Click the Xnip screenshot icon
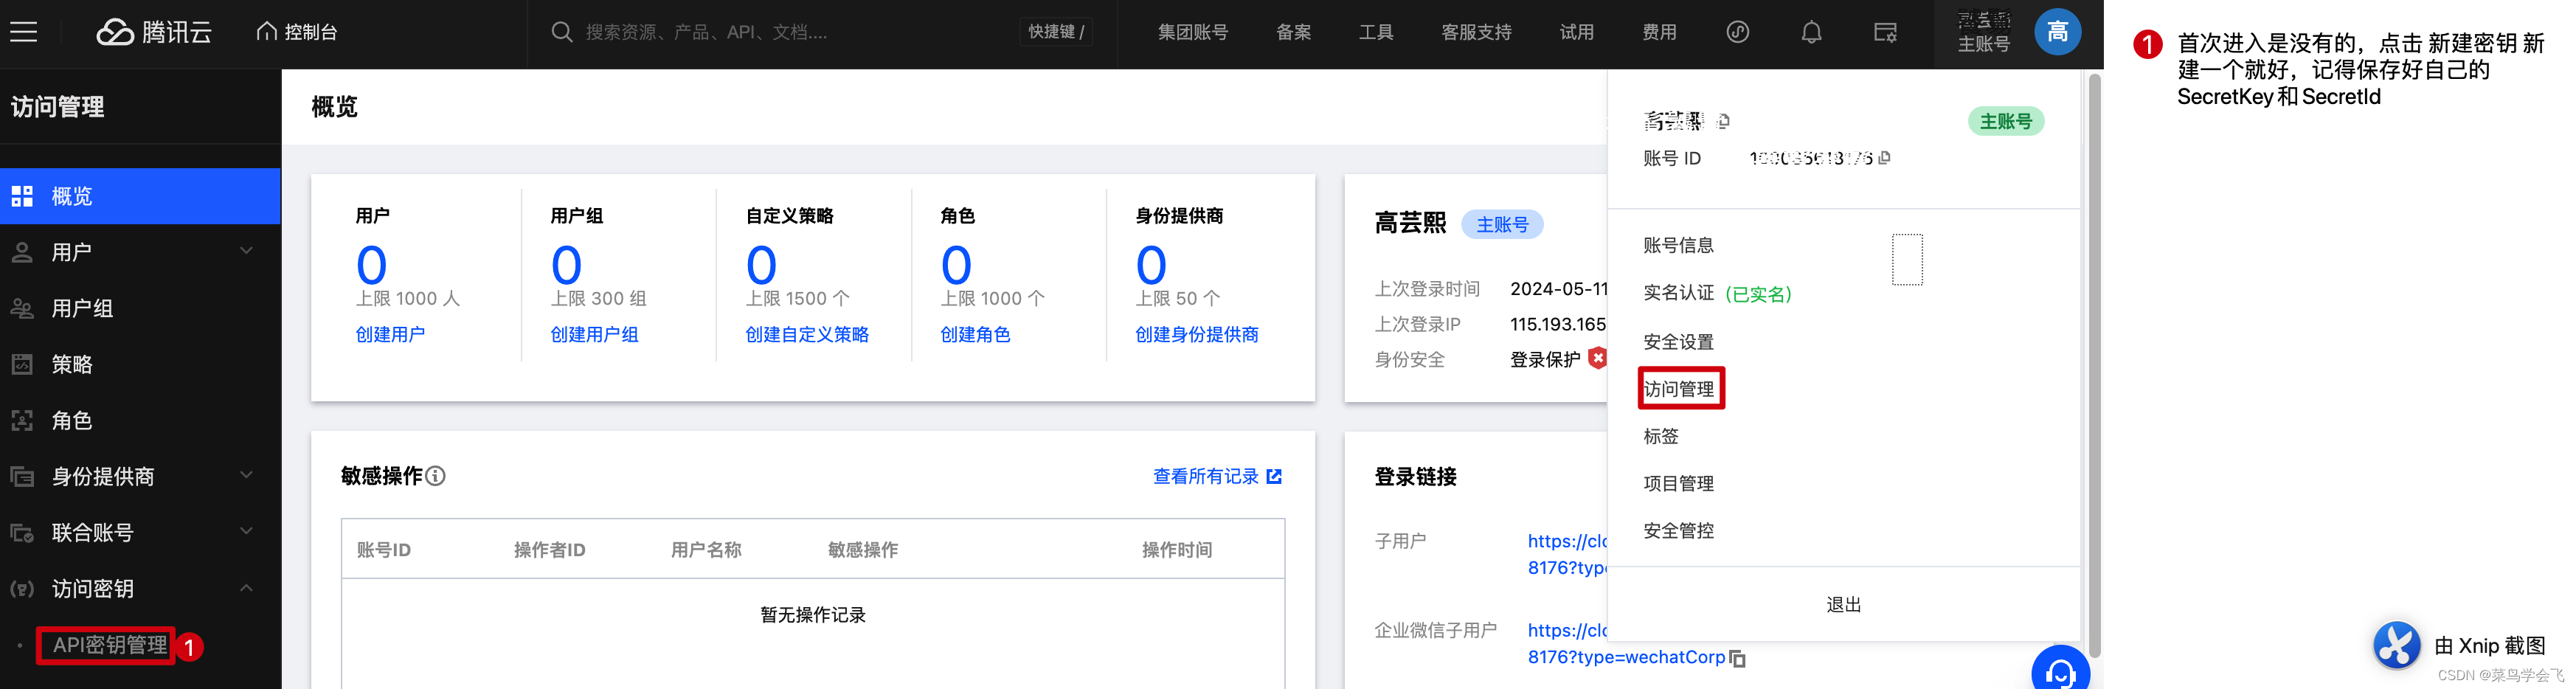This screenshot has width=2576, height=689. (2395, 645)
